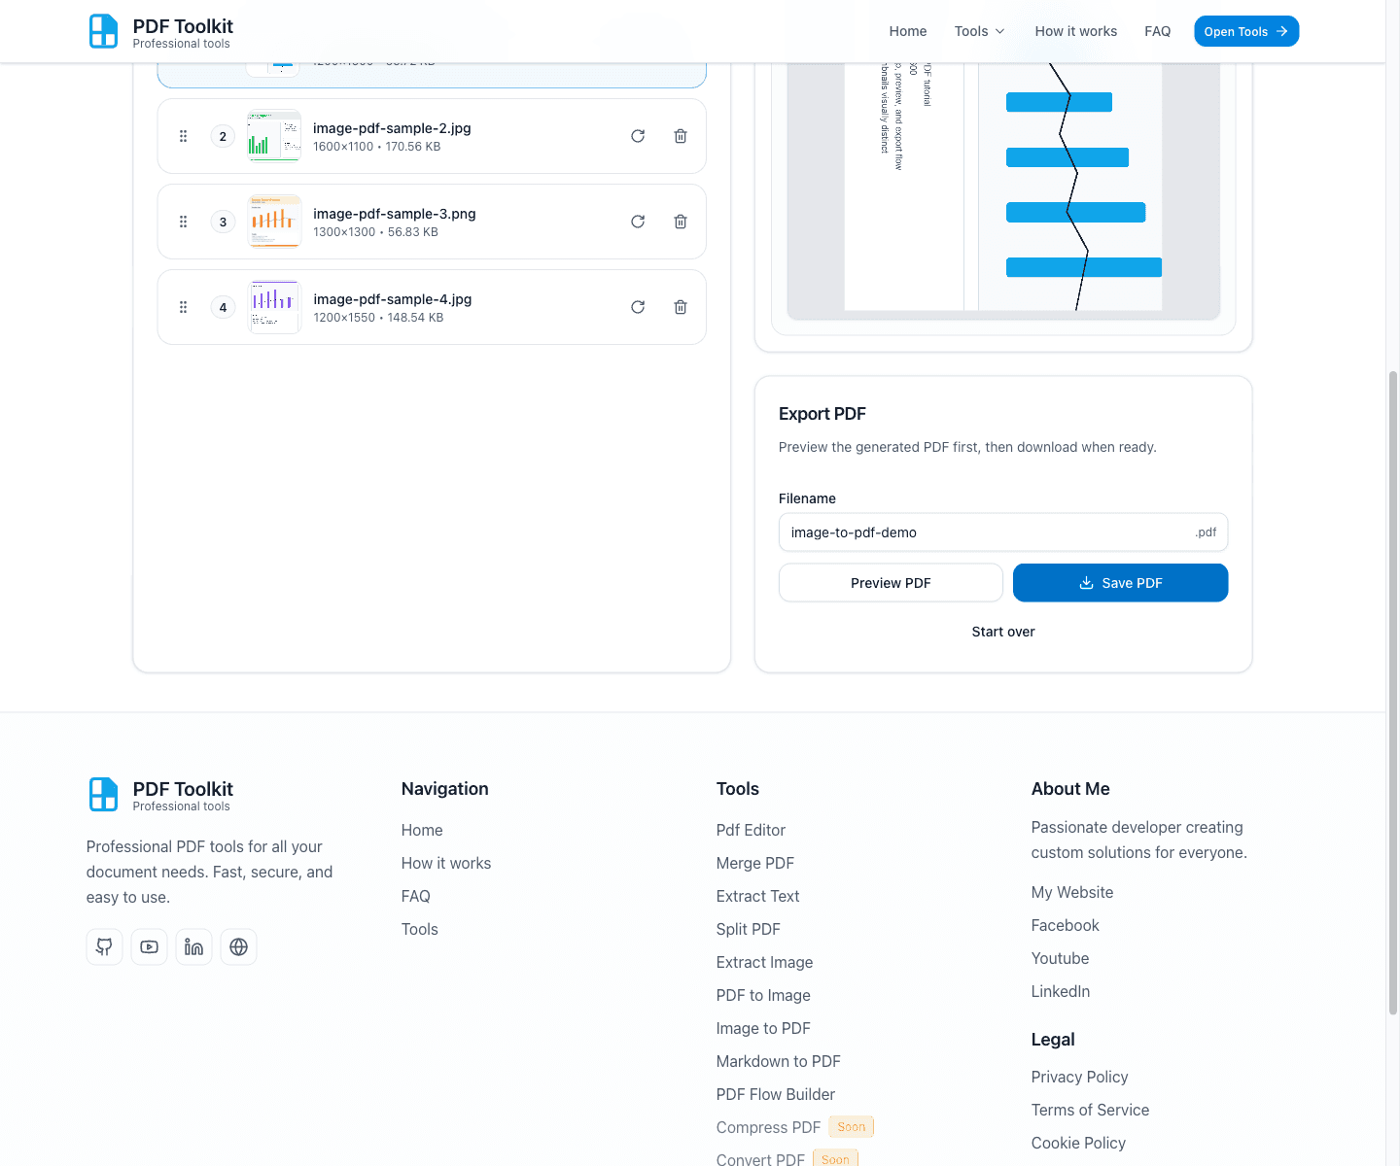Select the image-pdf-sample-3.png thumbnail
Image resolution: width=1400 pixels, height=1166 pixels.
(274, 222)
